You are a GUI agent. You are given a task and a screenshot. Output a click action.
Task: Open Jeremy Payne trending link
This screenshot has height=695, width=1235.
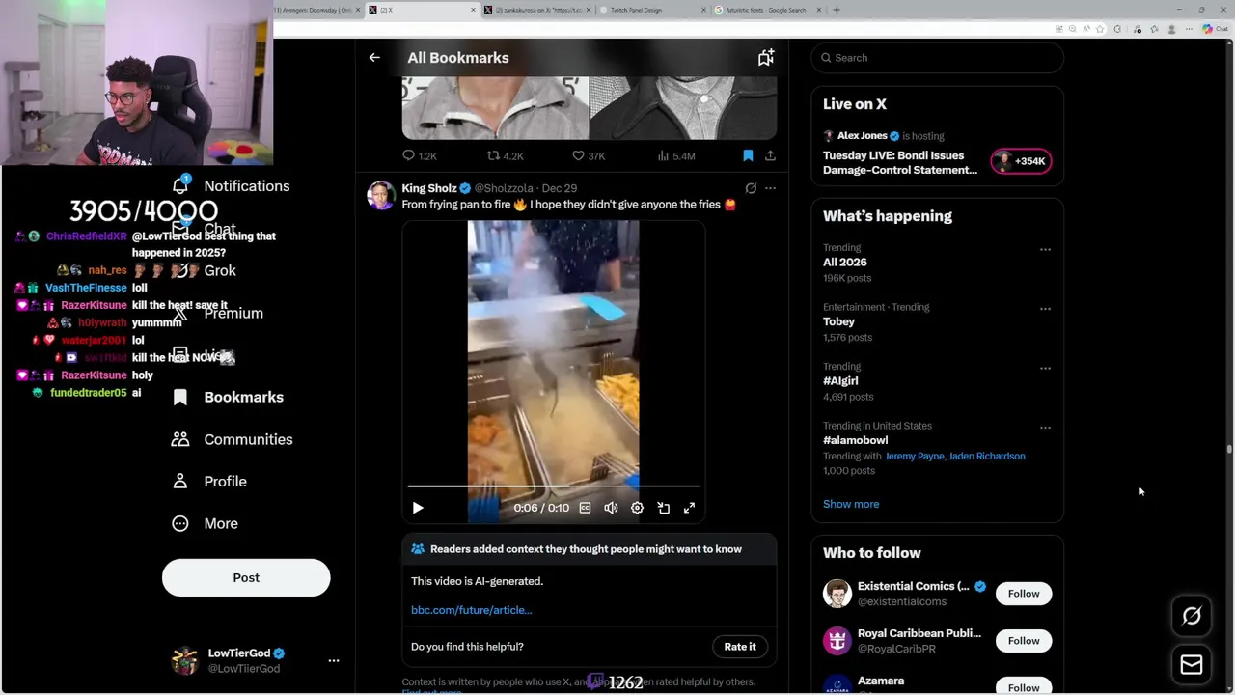[x=914, y=457]
